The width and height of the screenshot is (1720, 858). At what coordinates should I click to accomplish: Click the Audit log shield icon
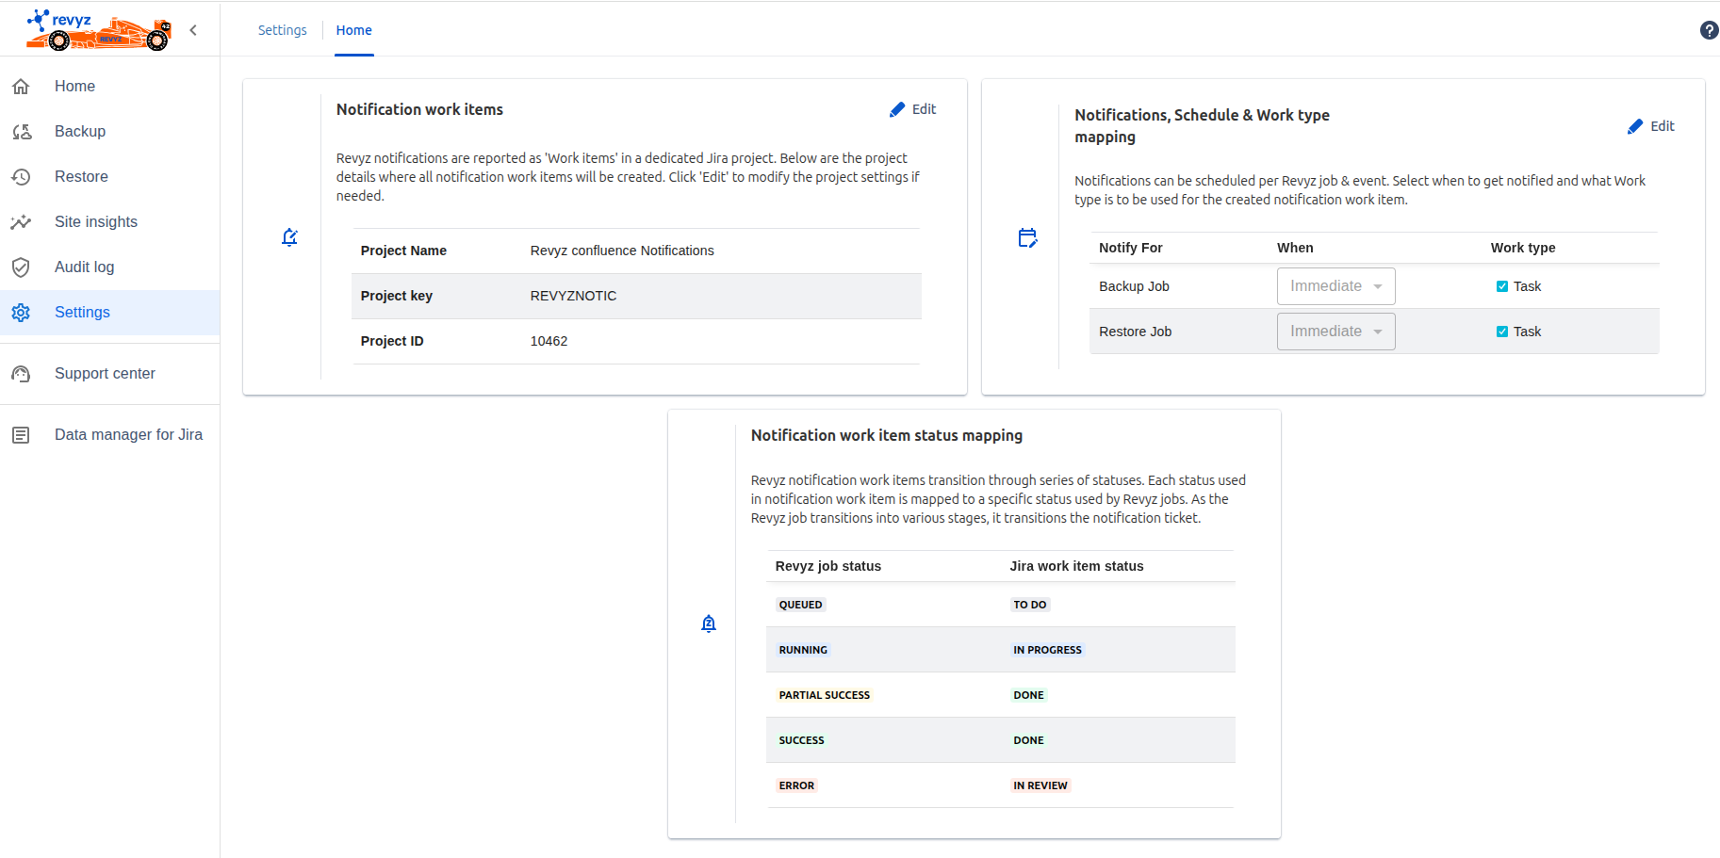(21, 267)
